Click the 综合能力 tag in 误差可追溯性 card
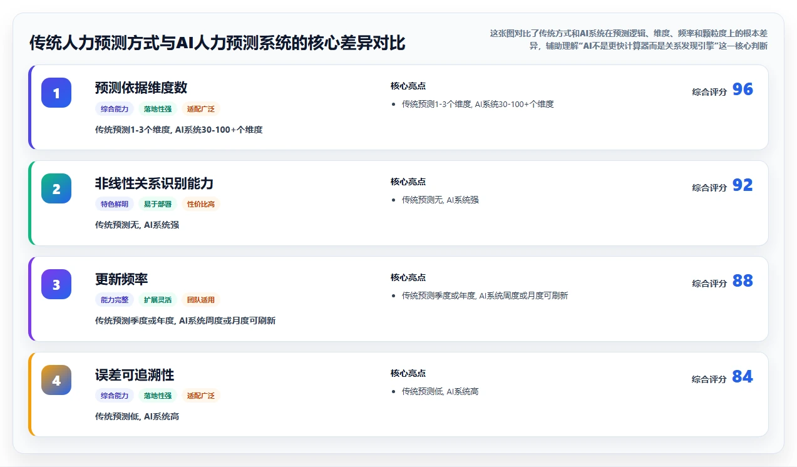Image resolution: width=797 pixels, height=467 pixels. (115, 396)
